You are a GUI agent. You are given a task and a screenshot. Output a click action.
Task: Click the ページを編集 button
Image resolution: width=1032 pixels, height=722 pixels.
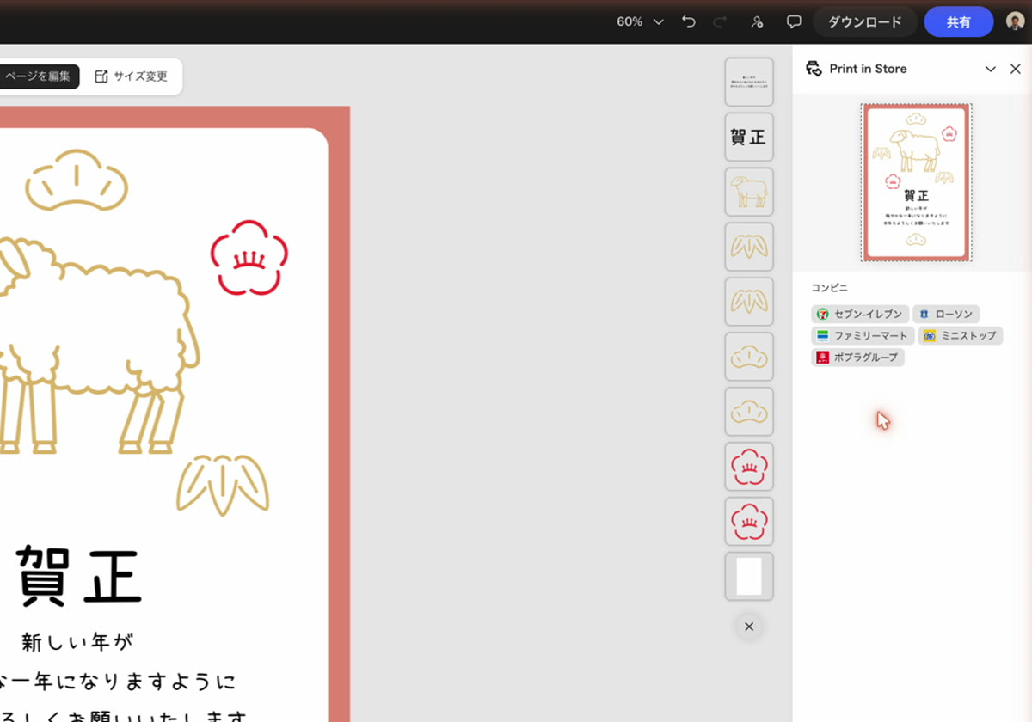38,76
